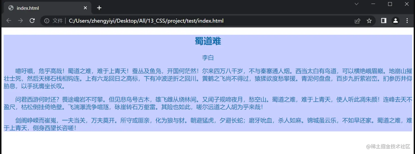Maximize the browser window
The image size is (415, 154).
(x=390, y=4)
